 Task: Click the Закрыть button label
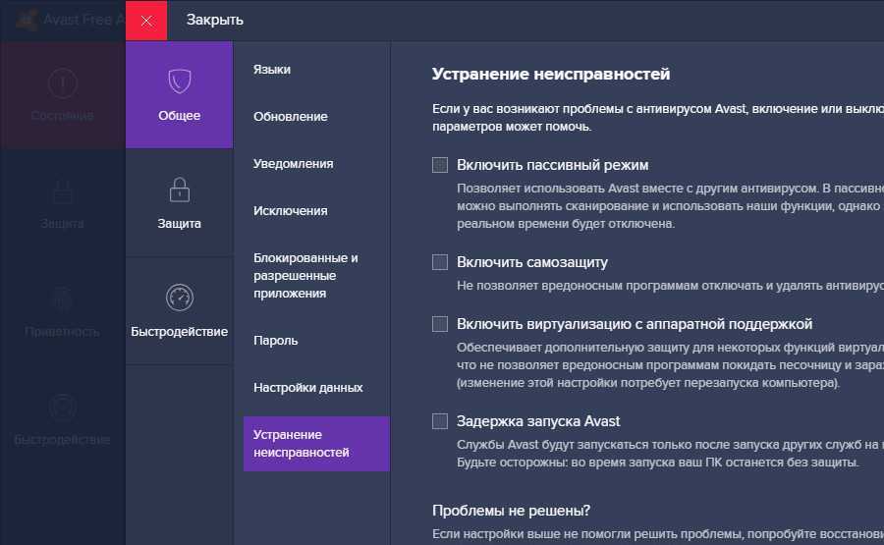pyautogui.click(x=215, y=21)
